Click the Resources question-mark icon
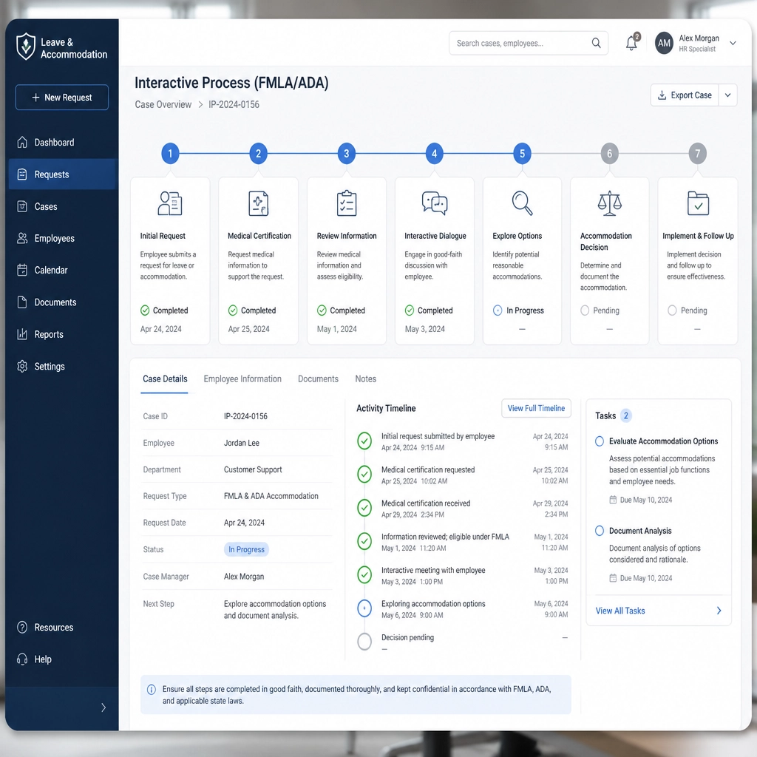This screenshot has height=757, width=757. 22,627
